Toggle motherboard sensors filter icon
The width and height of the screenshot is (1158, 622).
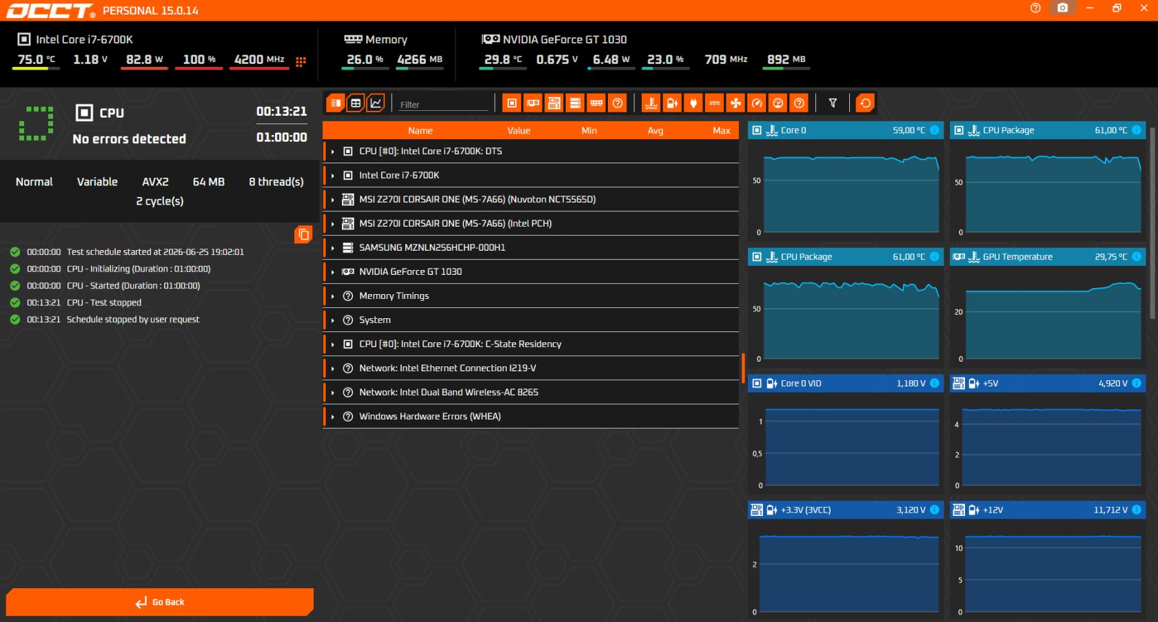[554, 103]
